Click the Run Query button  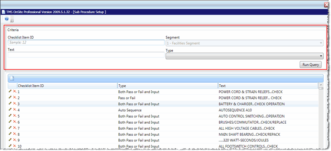(x=311, y=65)
